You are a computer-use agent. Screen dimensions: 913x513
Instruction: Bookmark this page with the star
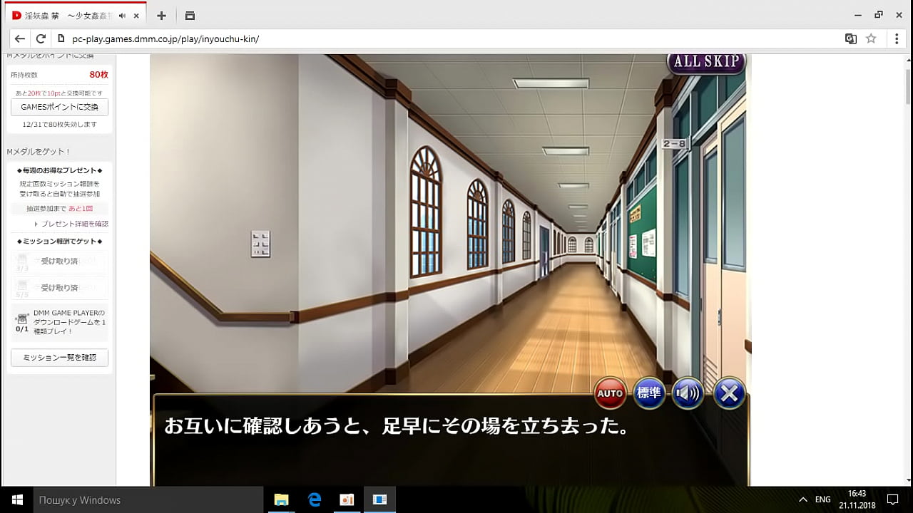pos(871,38)
